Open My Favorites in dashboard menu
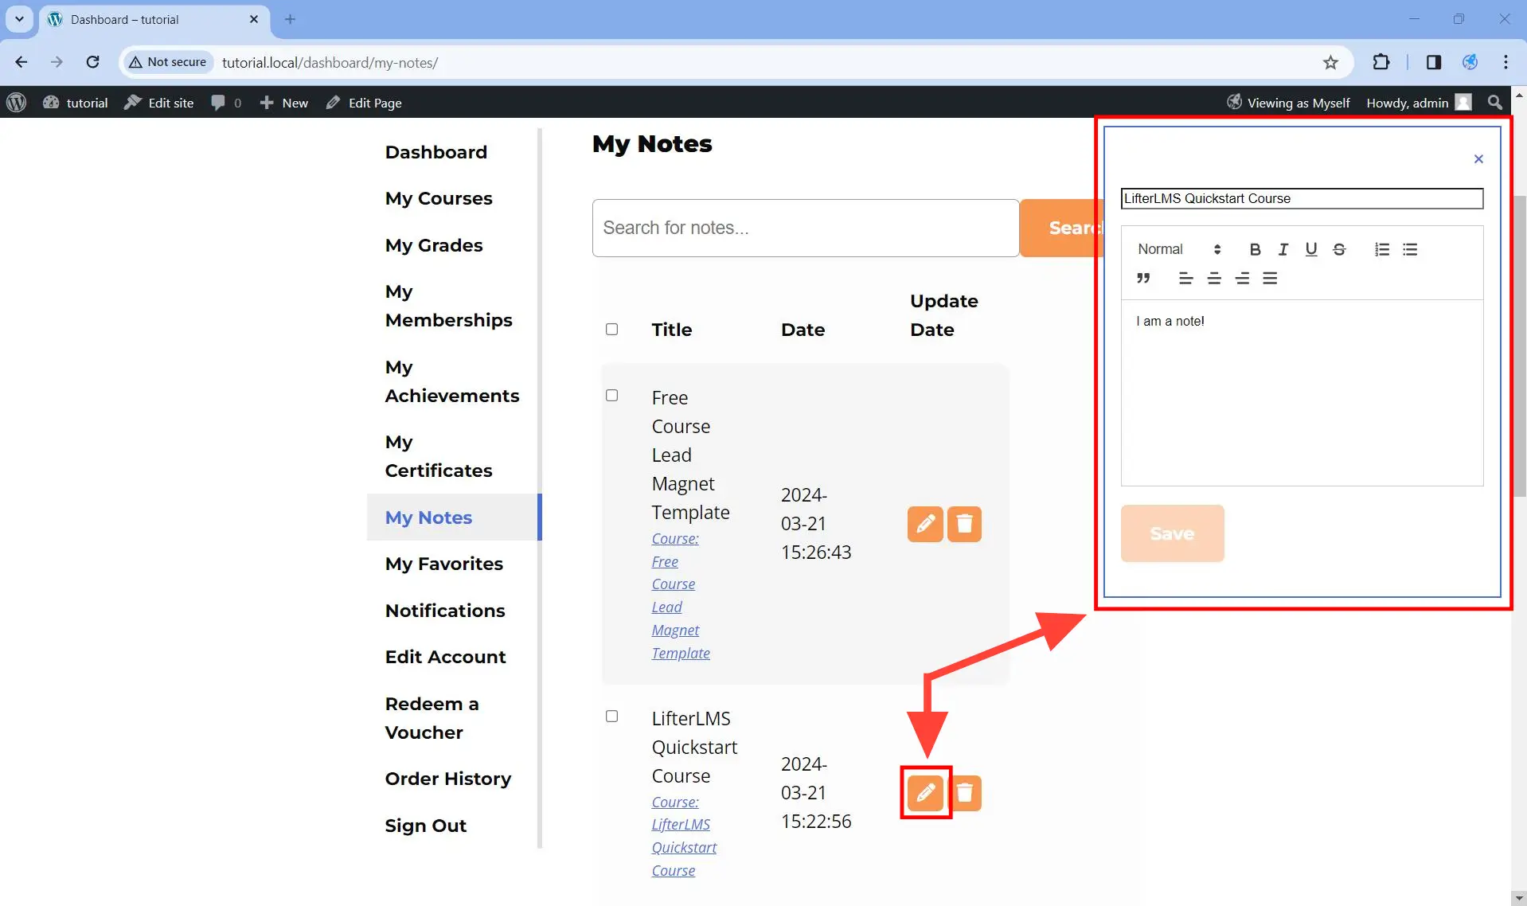 click(444, 564)
